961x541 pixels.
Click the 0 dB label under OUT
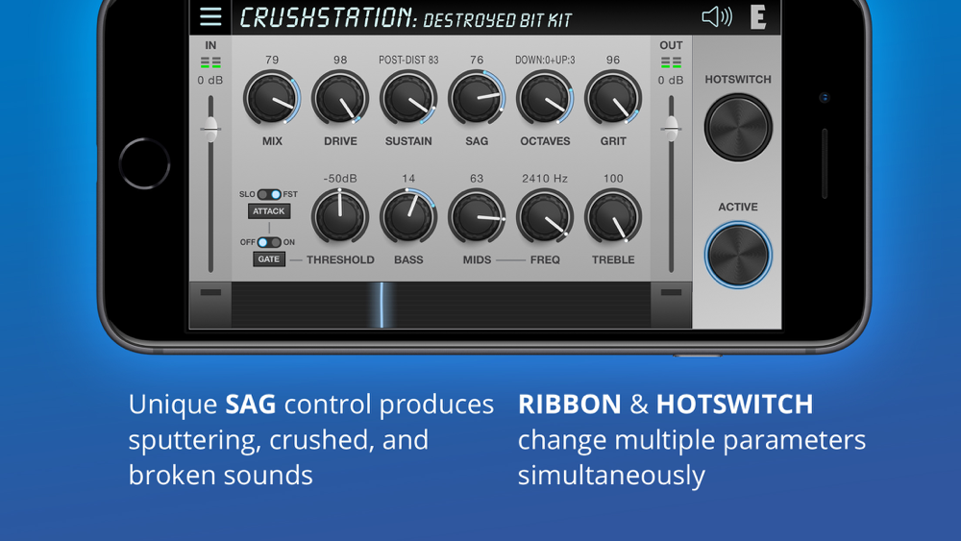point(671,81)
